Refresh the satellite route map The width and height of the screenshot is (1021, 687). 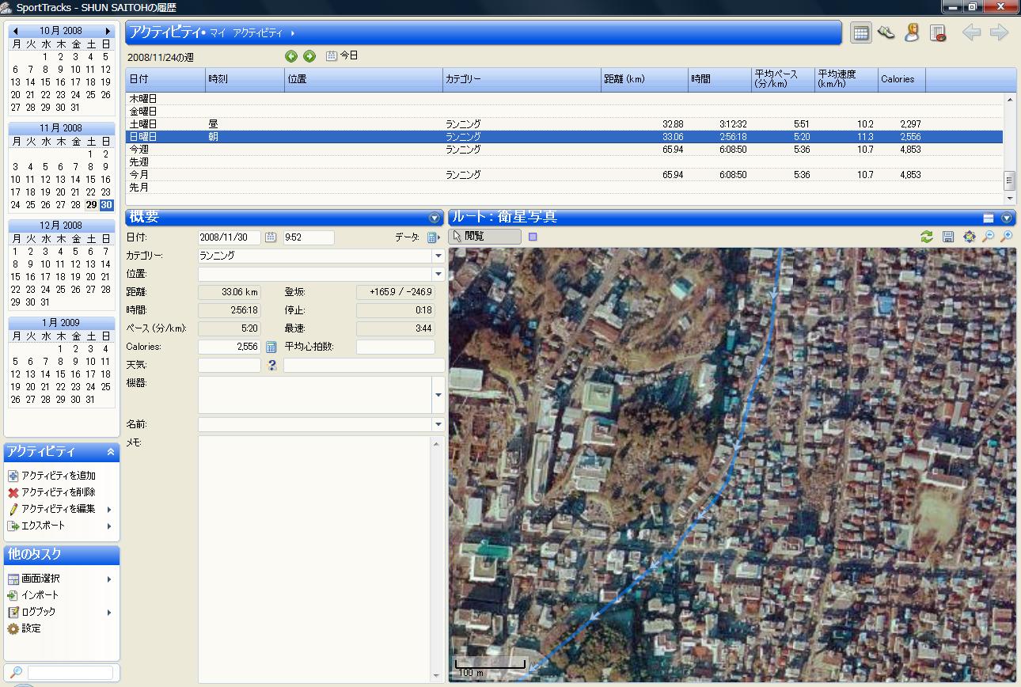tap(927, 237)
